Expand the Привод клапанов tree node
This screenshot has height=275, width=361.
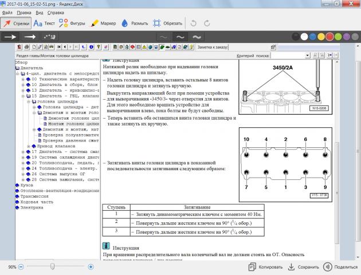29,146
